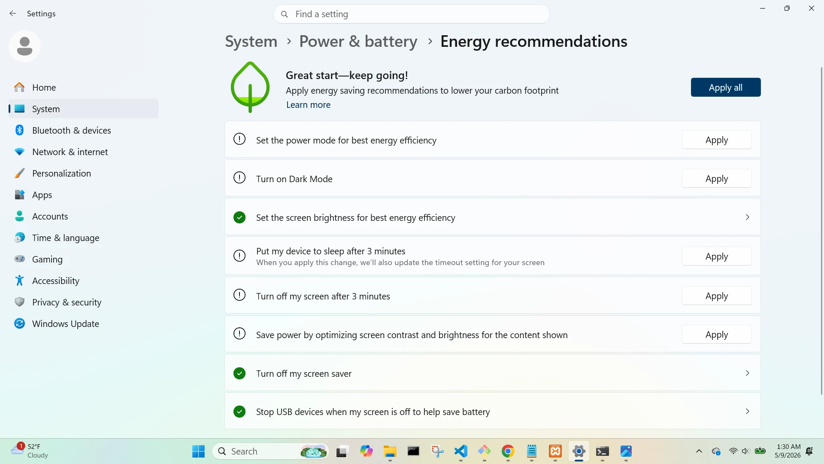Click the Time & language globe icon
The image size is (824, 464).
[19, 238]
